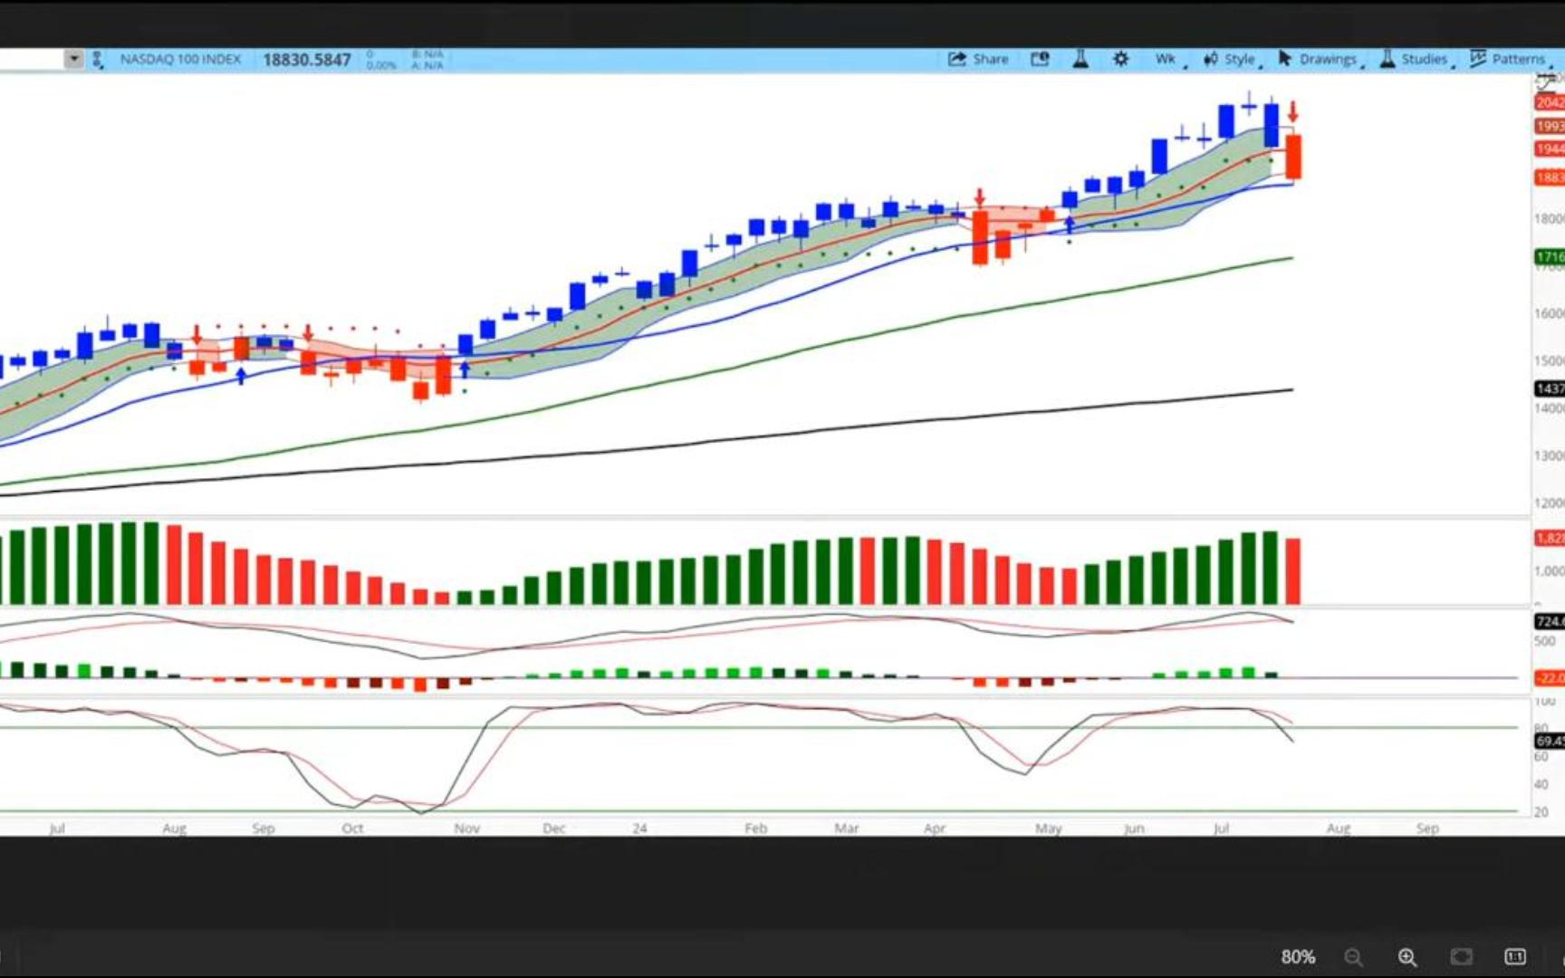Image resolution: width=1565 pixels, height=978 pixels.
Task: Click the NASDAQ 100 INDEX symbol label
Action: click(180, 60)
